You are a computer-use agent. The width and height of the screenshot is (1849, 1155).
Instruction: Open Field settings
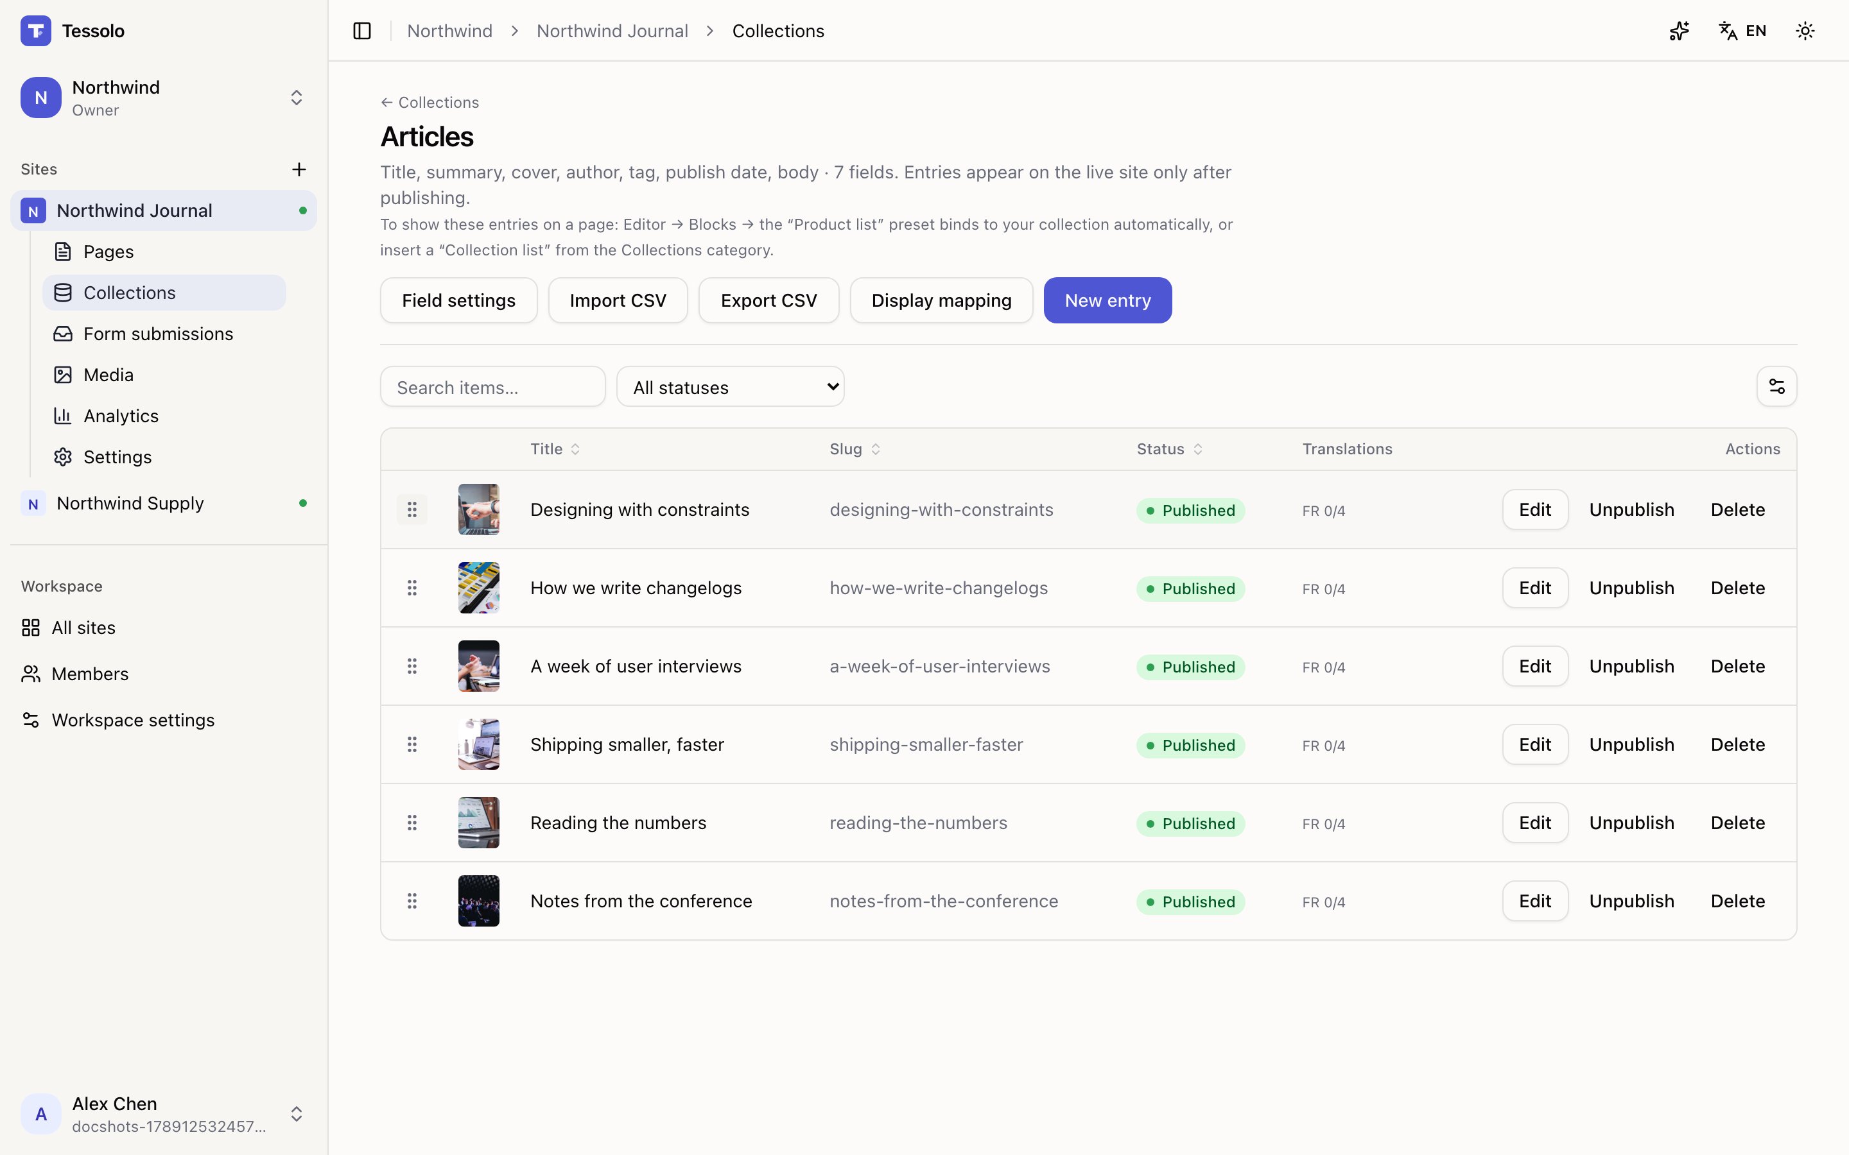(458, 300)
